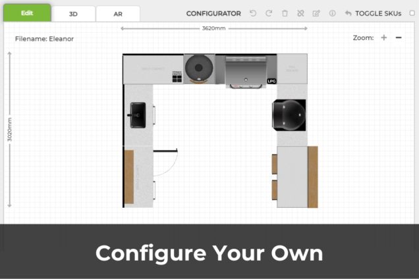Click the trash delete icon

click(285, 13)
